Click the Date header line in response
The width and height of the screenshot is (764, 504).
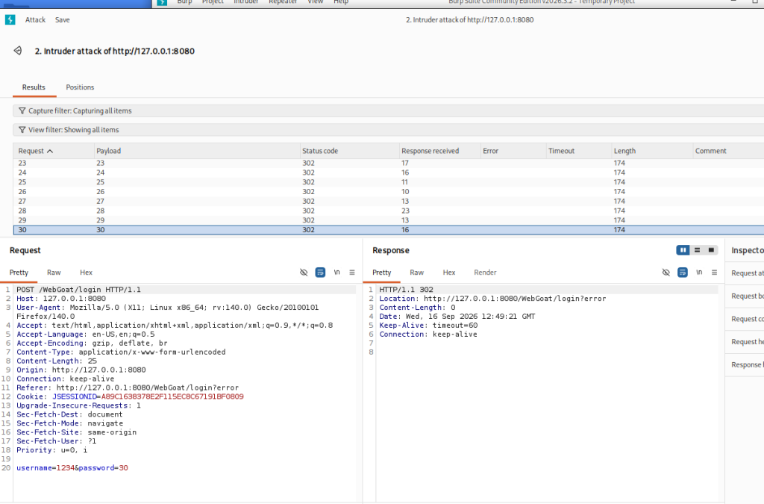[x=457, y=317]
